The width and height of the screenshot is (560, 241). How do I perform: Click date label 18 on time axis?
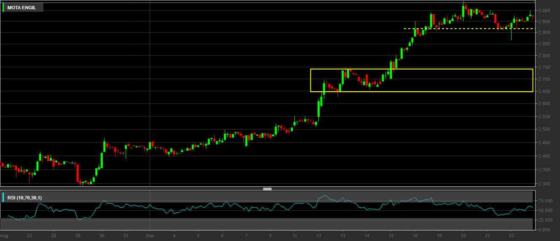pyautogui.click(x=415, y=236)
